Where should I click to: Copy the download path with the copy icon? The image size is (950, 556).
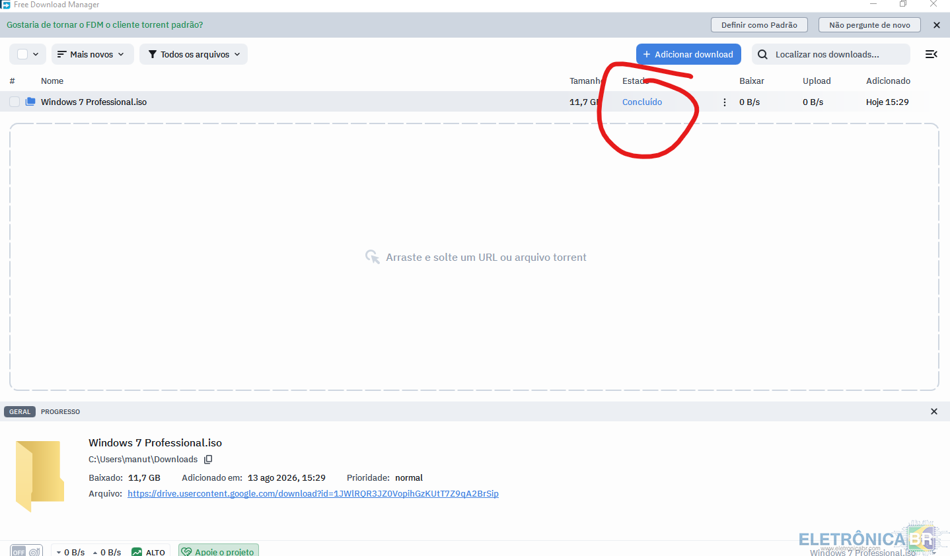[x=208, y=460]
